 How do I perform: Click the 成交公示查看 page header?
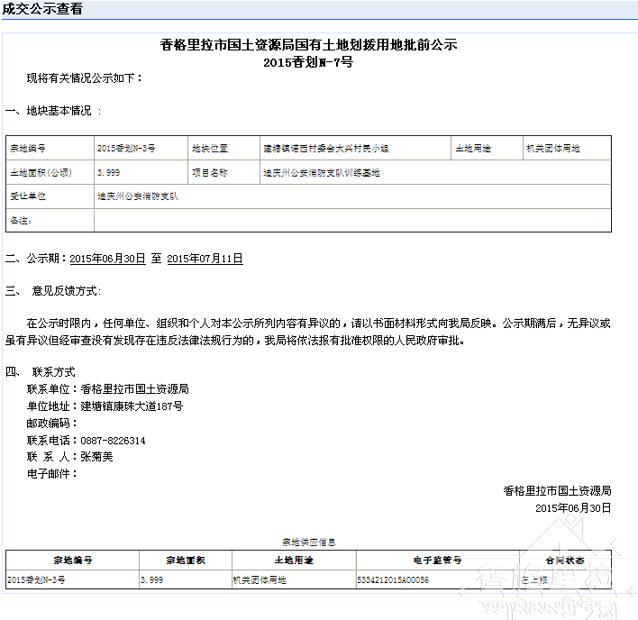coord(42,9)
